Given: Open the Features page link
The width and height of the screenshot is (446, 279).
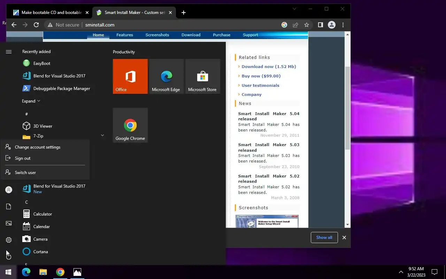Looking at the screenshot, I should pos(125,35).
